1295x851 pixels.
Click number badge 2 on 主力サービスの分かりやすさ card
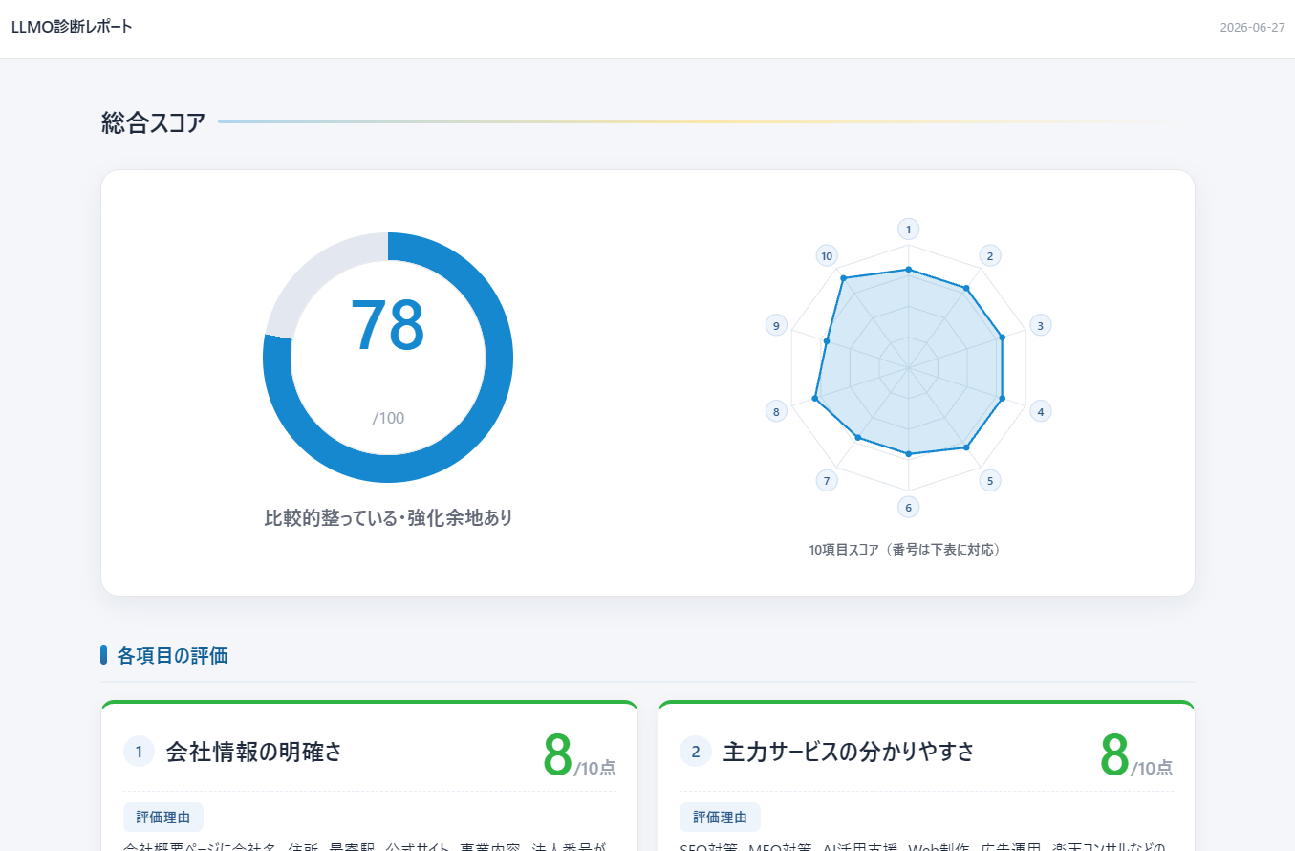(695, 752)
